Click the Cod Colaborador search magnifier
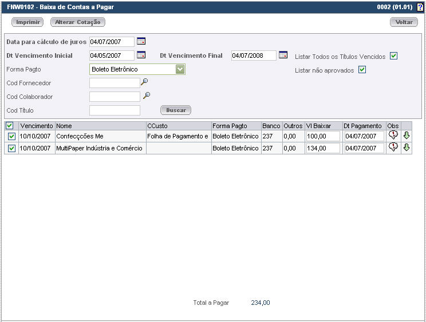 (147, 96)
